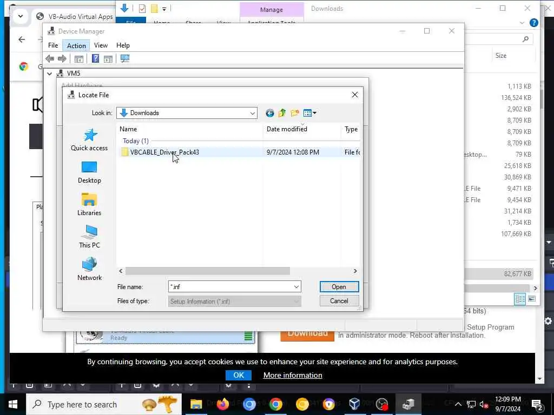Click the Device Manager taskbar icon
Viewport: 554px width, 415px height.
[x=408, y=404]
